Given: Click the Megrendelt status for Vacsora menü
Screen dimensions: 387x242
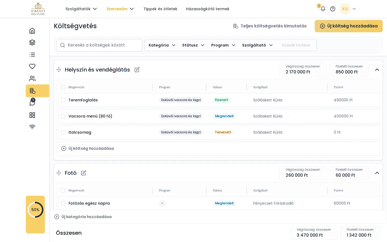Looking at the screenshot, I should (x=224, y=116).
